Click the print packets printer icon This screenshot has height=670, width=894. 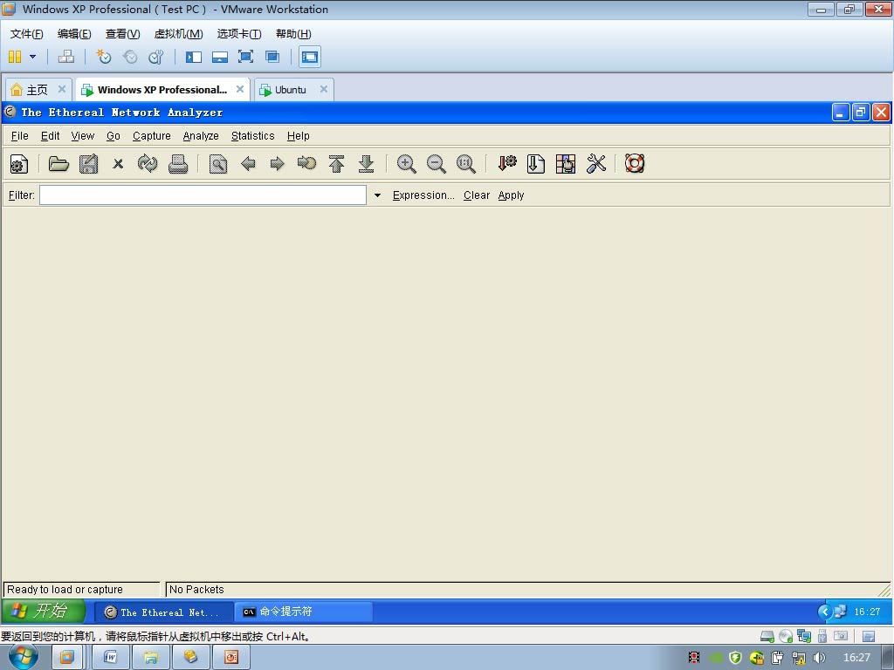pyautogui.click(x=178, y=164)
